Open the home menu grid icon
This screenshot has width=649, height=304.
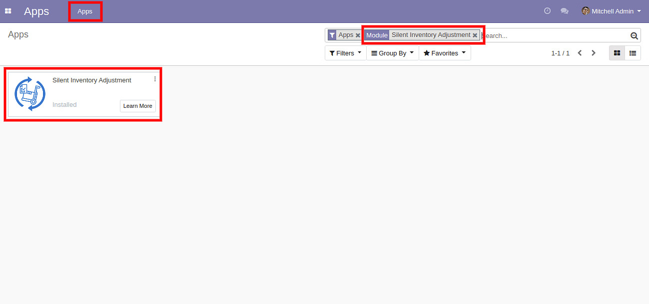(8, 11)
